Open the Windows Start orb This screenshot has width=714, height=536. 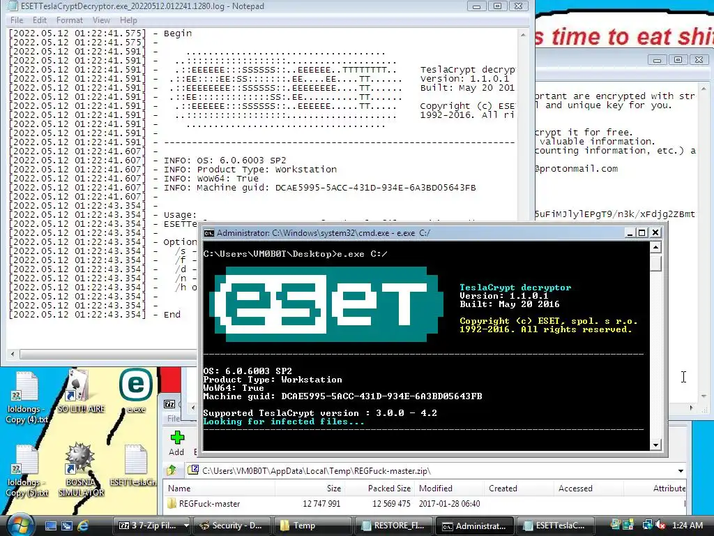click(20, 525)
